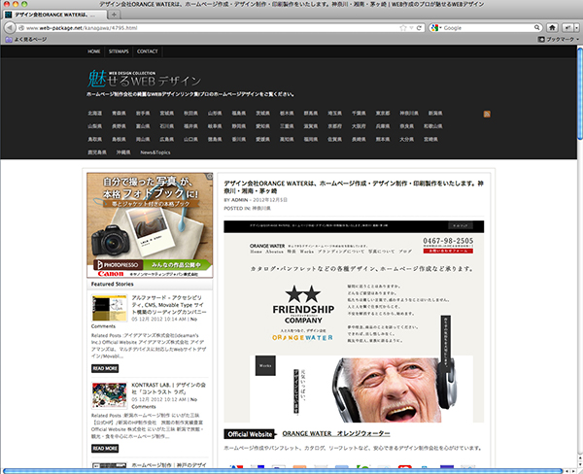Viewport: 583px width, 474px height.
Task: Click the 魅せるWEBデザイン site logo
Action: 144,79
